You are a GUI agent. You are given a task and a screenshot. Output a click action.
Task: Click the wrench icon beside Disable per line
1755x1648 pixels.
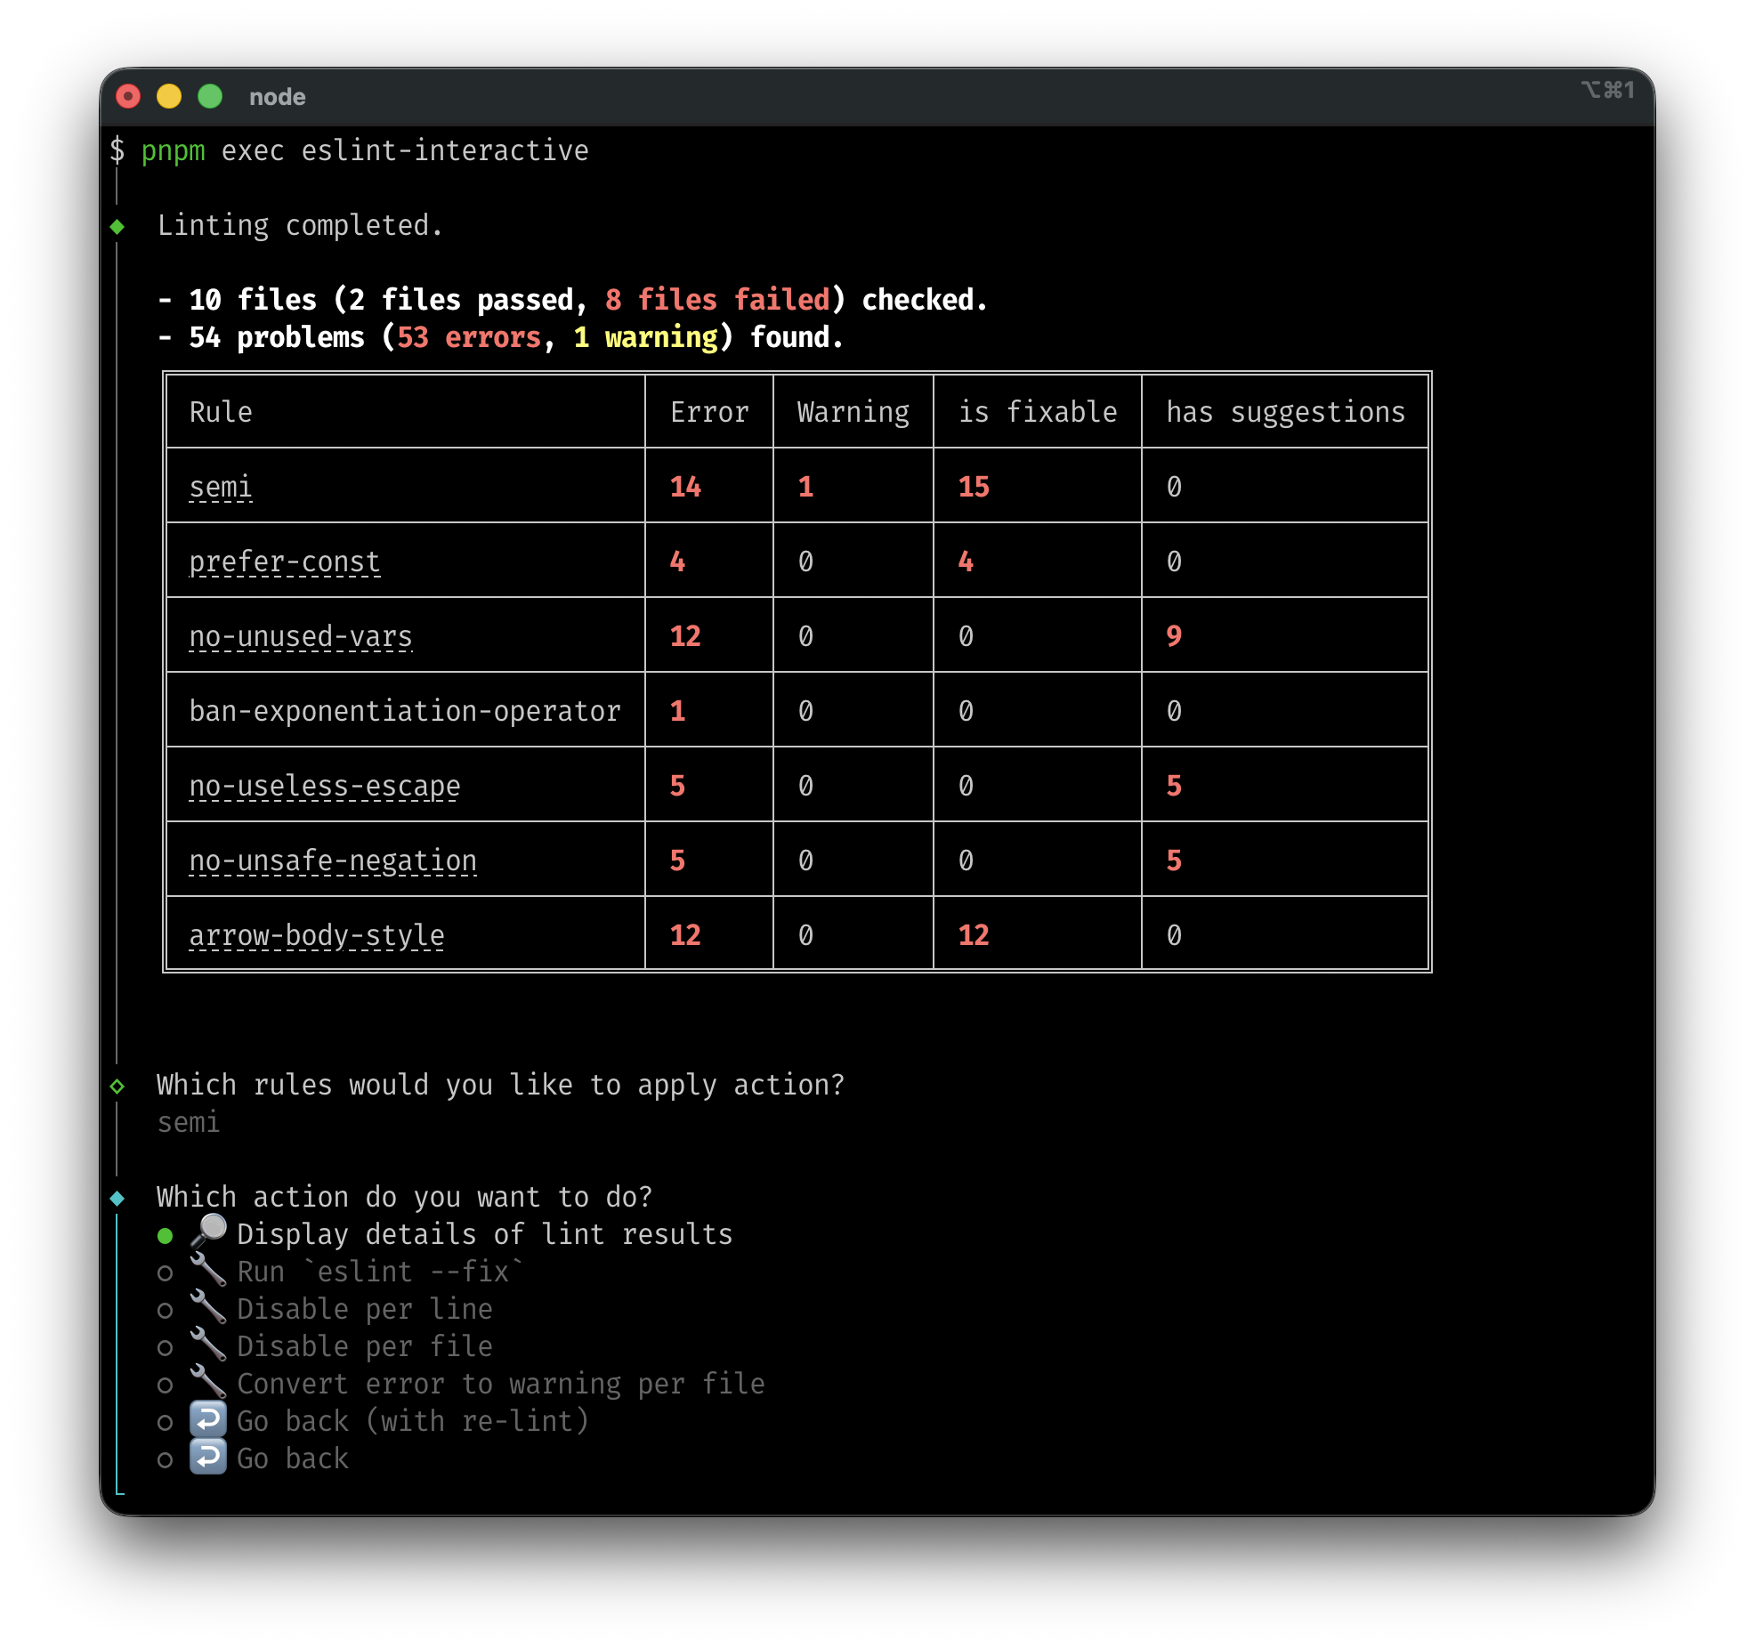click(x=208, y=1308)
